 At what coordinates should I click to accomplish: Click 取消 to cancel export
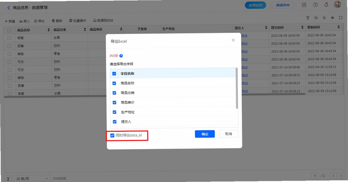228,134
